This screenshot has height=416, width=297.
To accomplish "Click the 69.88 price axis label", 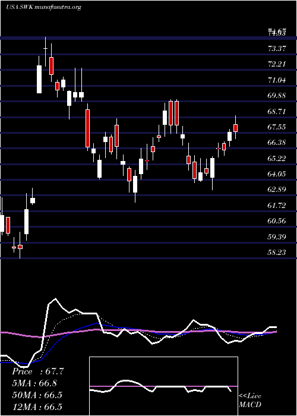I will [277, 95].
